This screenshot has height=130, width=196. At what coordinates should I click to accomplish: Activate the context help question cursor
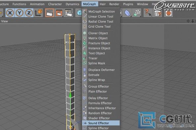[x=148, y=13]
